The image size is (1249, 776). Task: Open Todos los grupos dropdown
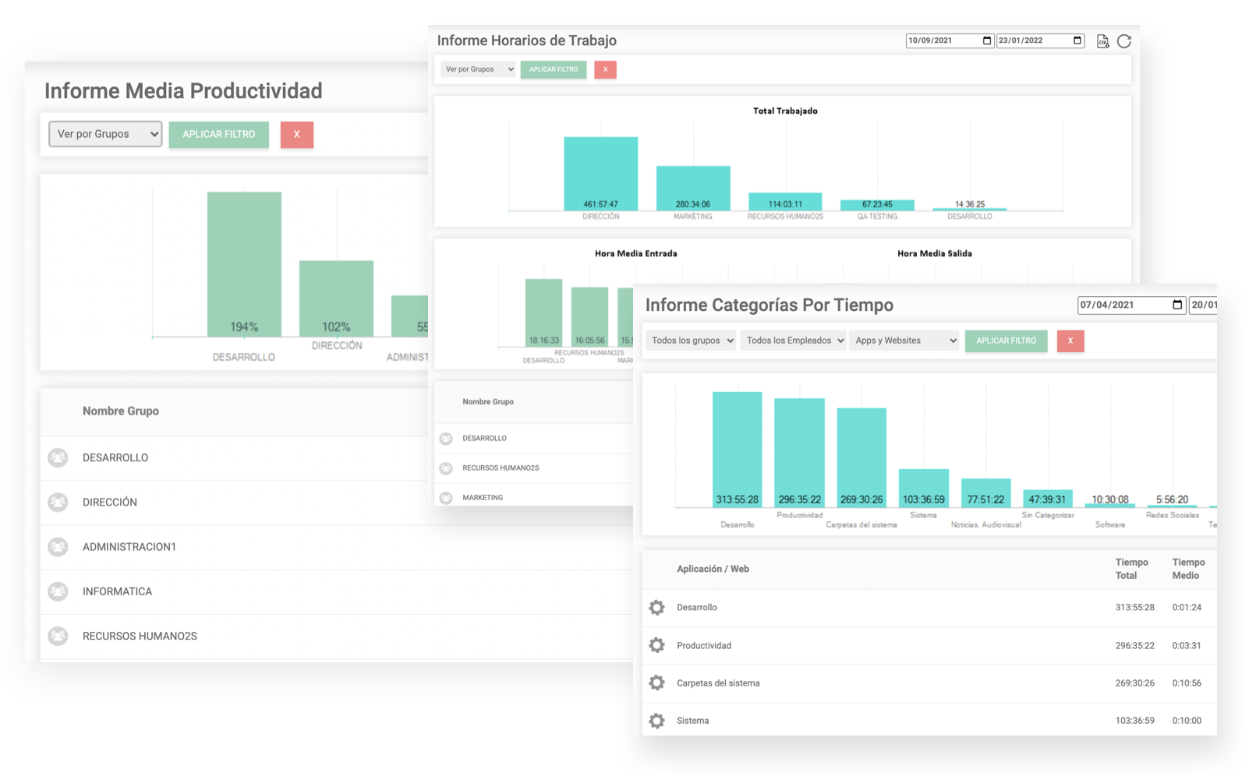pos(691,340)
